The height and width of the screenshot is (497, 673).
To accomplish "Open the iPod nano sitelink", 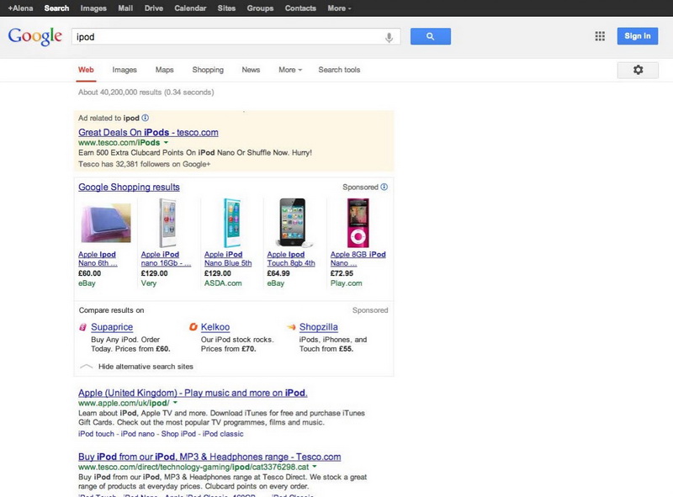I will click(138, 434).
